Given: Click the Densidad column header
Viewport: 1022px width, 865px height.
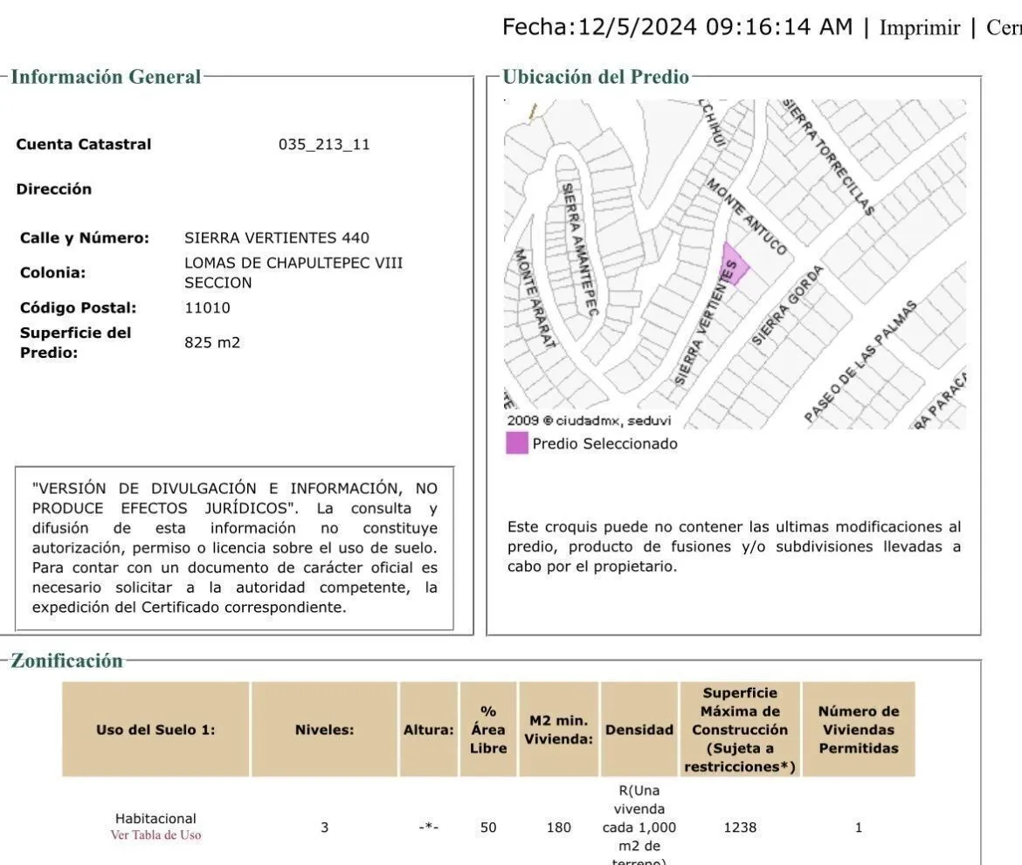Looking at the screenshot, I should click(639, 730).
